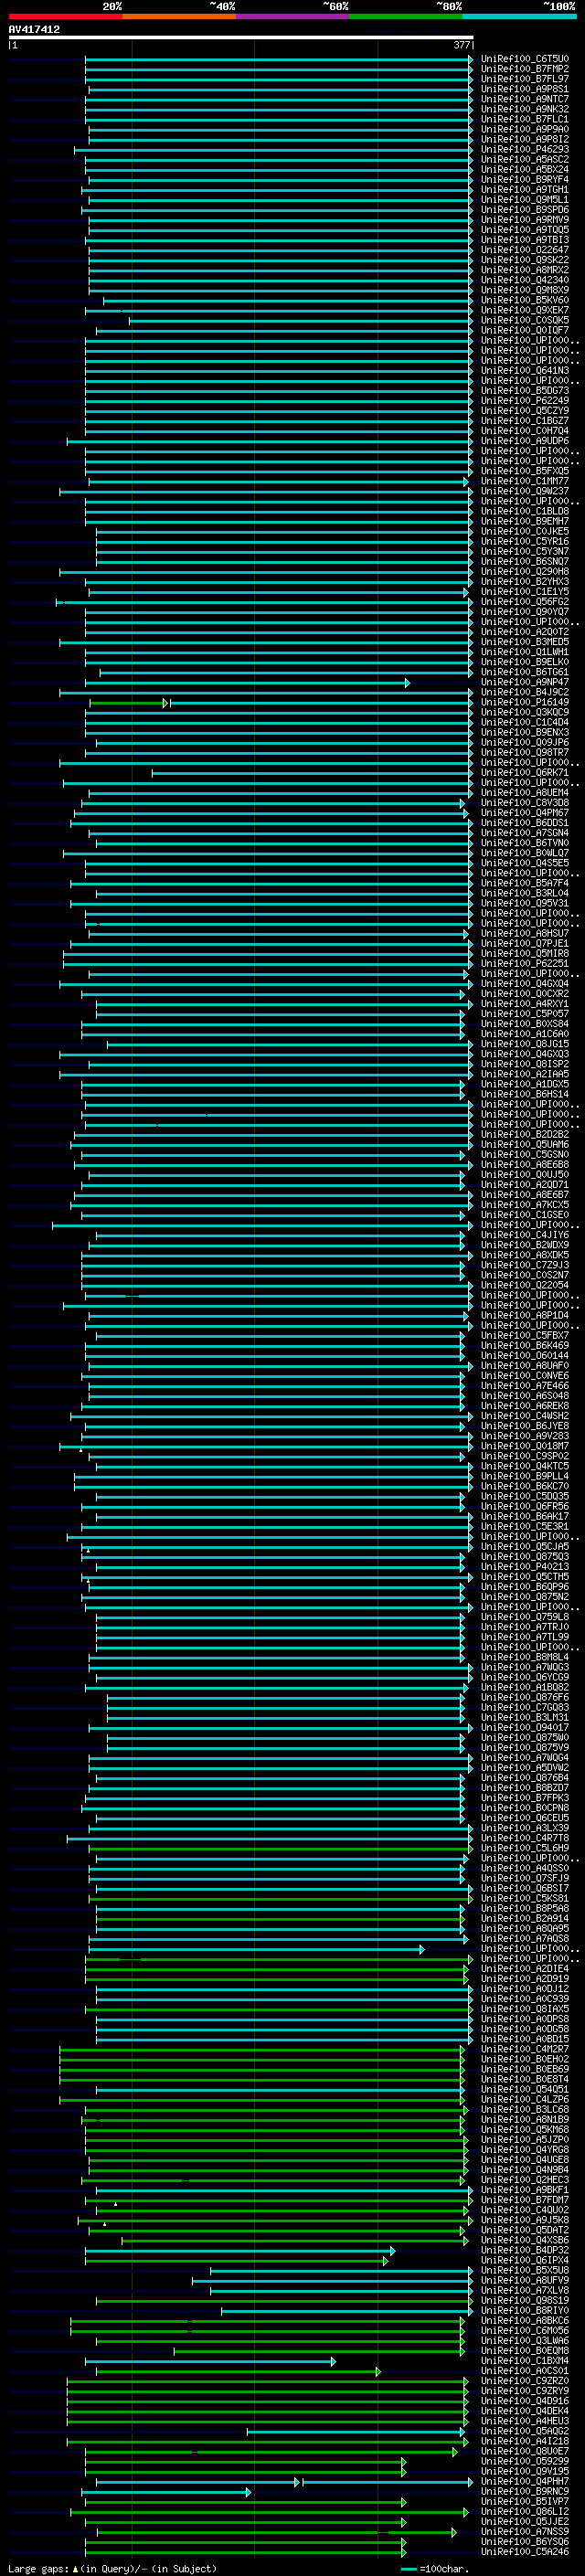Image resolution: width=585 pixels, height=2576 pixels.
Task: Select hit label UniRef100_Q9SK22
Action: coord(525,260)
